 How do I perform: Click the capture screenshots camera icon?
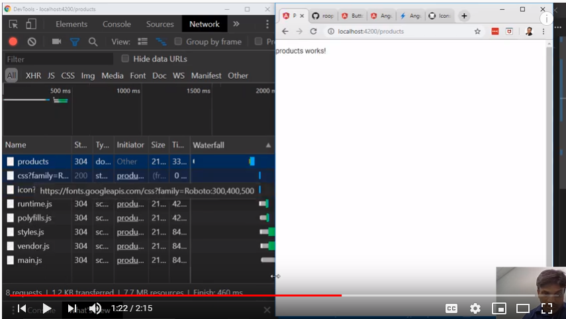point(56,42)
